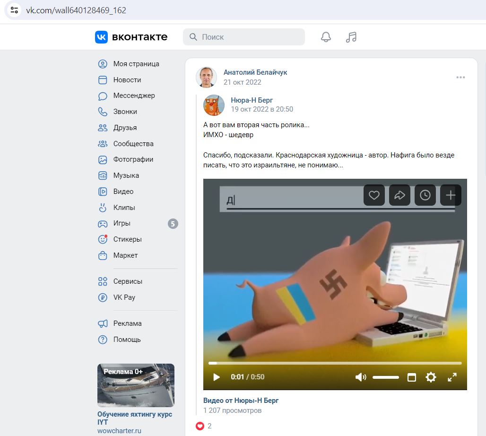This screenshot has height=436, width=486.
Task: Open Нюра-Н Берг profile link
Action: tap(252, 100)
